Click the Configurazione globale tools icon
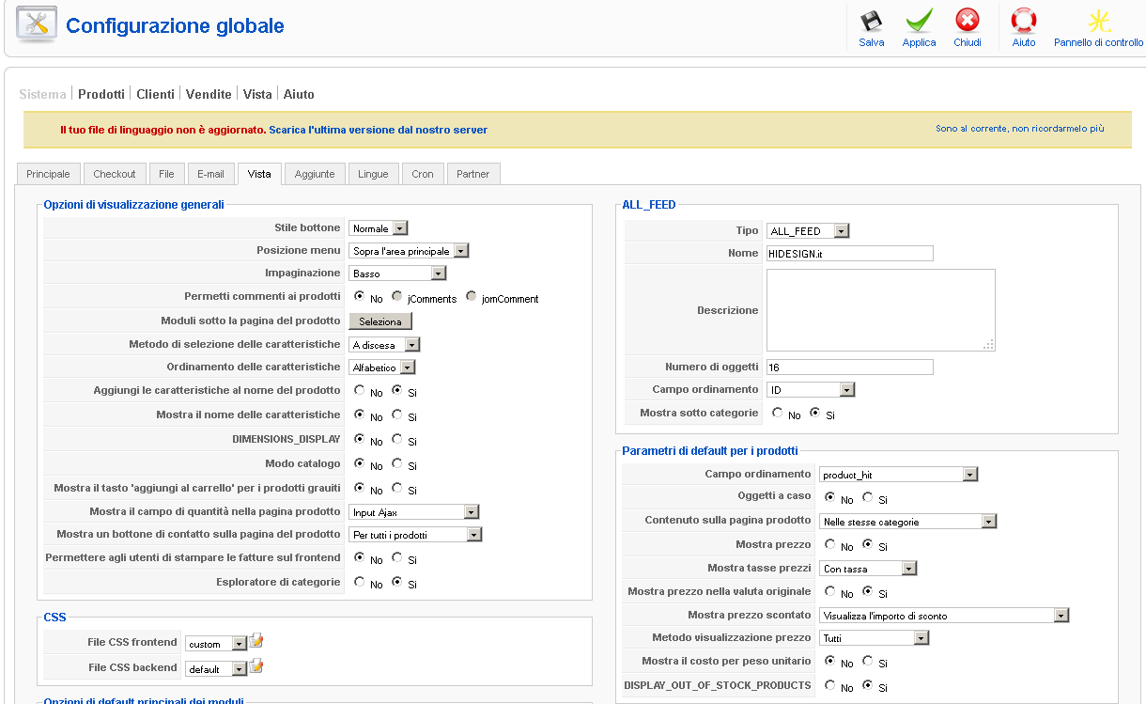The height and width of the screenshot is (704, 1146). [x=37, y=25]
